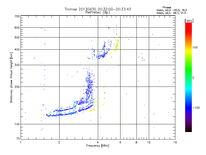Click the y-axis tick label '400'

click(17, 50)
